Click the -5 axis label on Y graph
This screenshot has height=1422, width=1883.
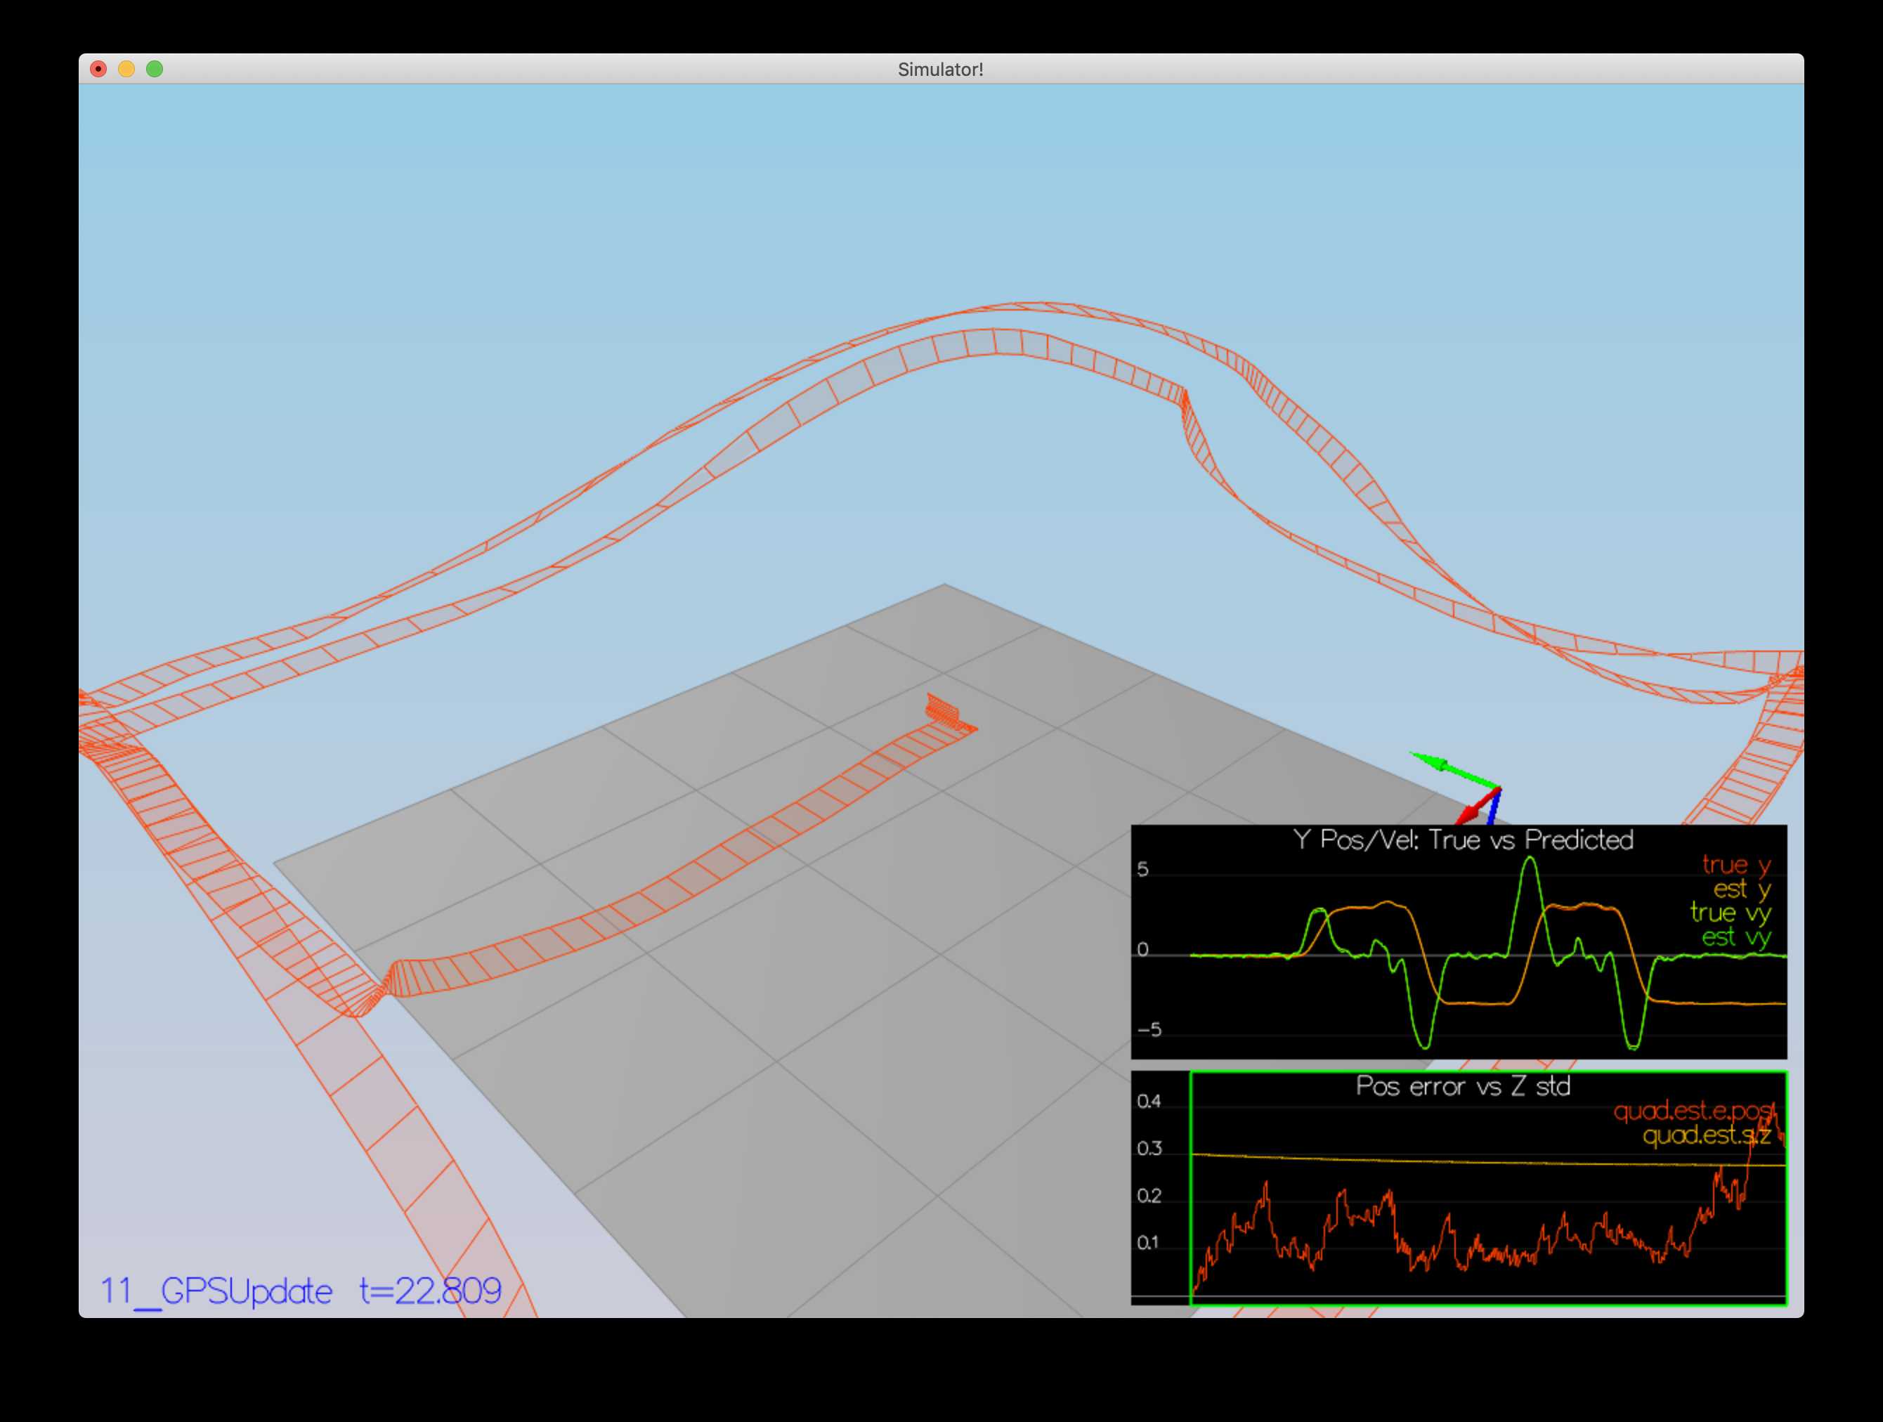coord(1148,1031)
